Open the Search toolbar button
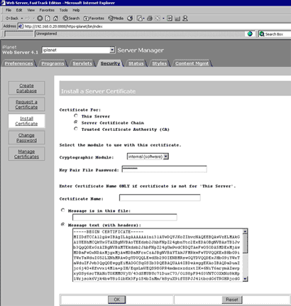 pyautogui.click(x=71, y=19)
